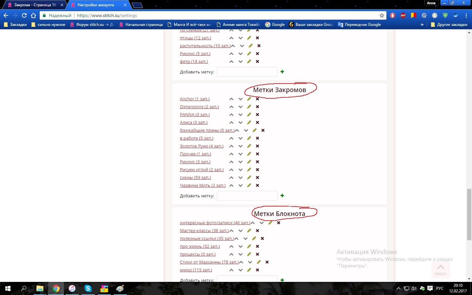The image size is (472, 295).
Task: Click green plus to add Закромов tag
Action: click(x=282, y=196)
